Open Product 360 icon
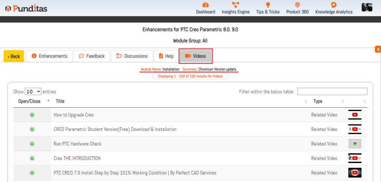The height and width of the screenshot is (182, 381). [297, 5]
